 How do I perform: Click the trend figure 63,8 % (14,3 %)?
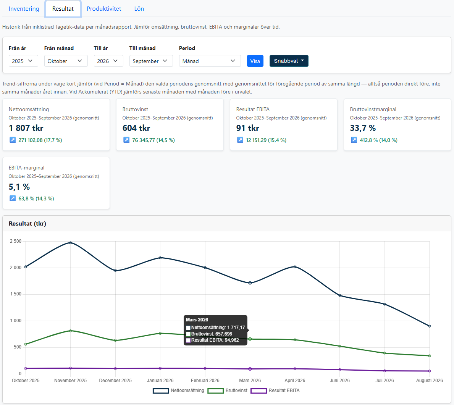[36, 198]
